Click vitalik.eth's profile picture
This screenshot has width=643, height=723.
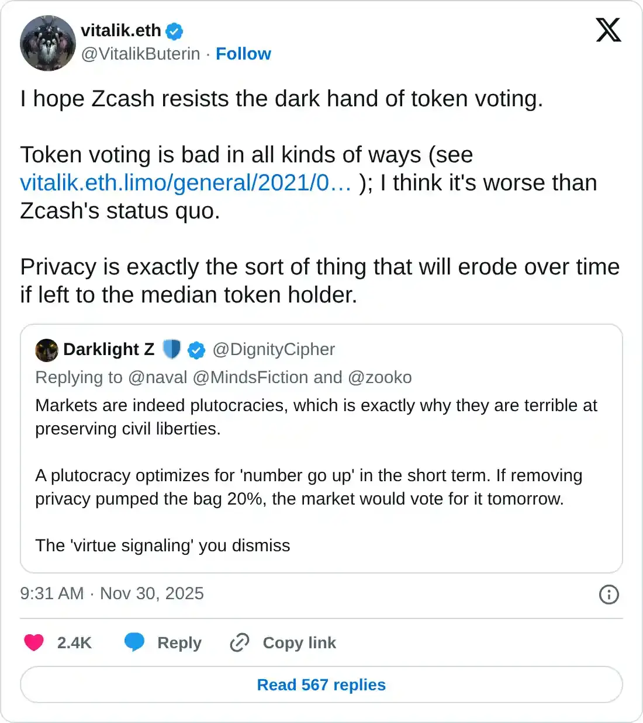[47, 43]
